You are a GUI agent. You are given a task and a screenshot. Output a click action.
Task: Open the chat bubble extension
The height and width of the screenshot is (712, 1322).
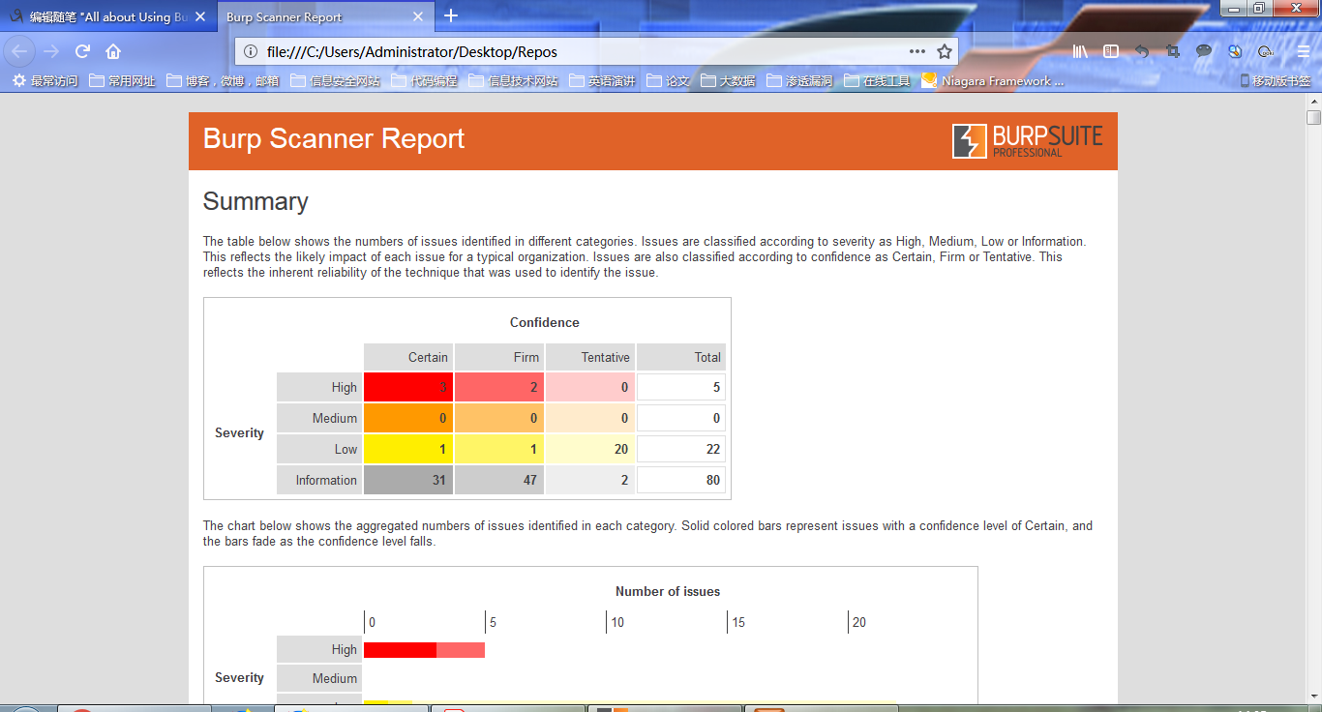point(1204,51)
